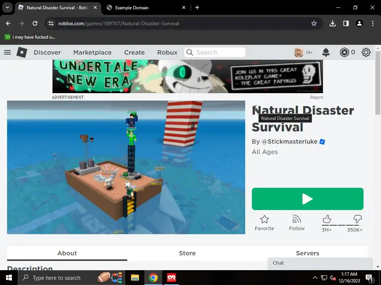Show hidden system tray icons

[x=315, y=278]
